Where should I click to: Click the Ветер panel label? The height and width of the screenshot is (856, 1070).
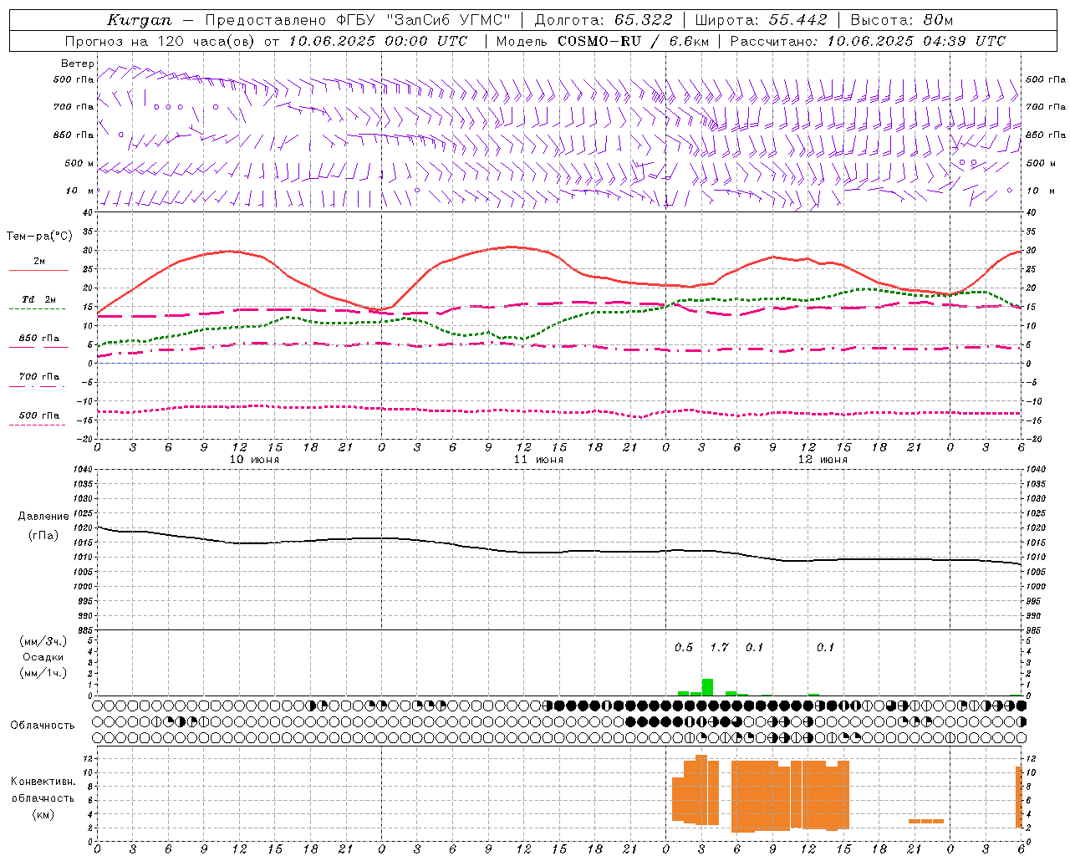pyautogui.click(x=78, y=64)
